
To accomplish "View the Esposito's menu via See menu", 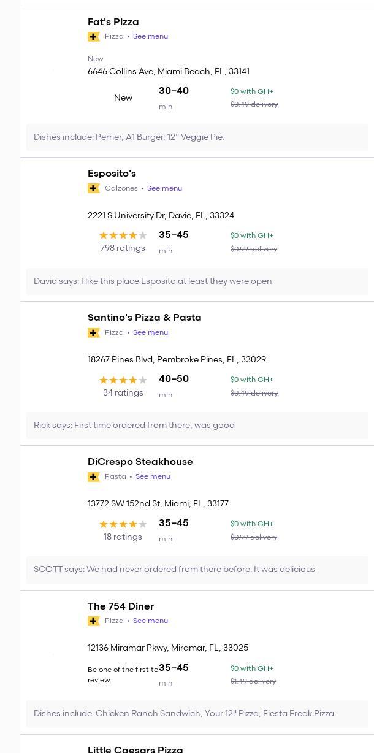I will tap(164, 188).
